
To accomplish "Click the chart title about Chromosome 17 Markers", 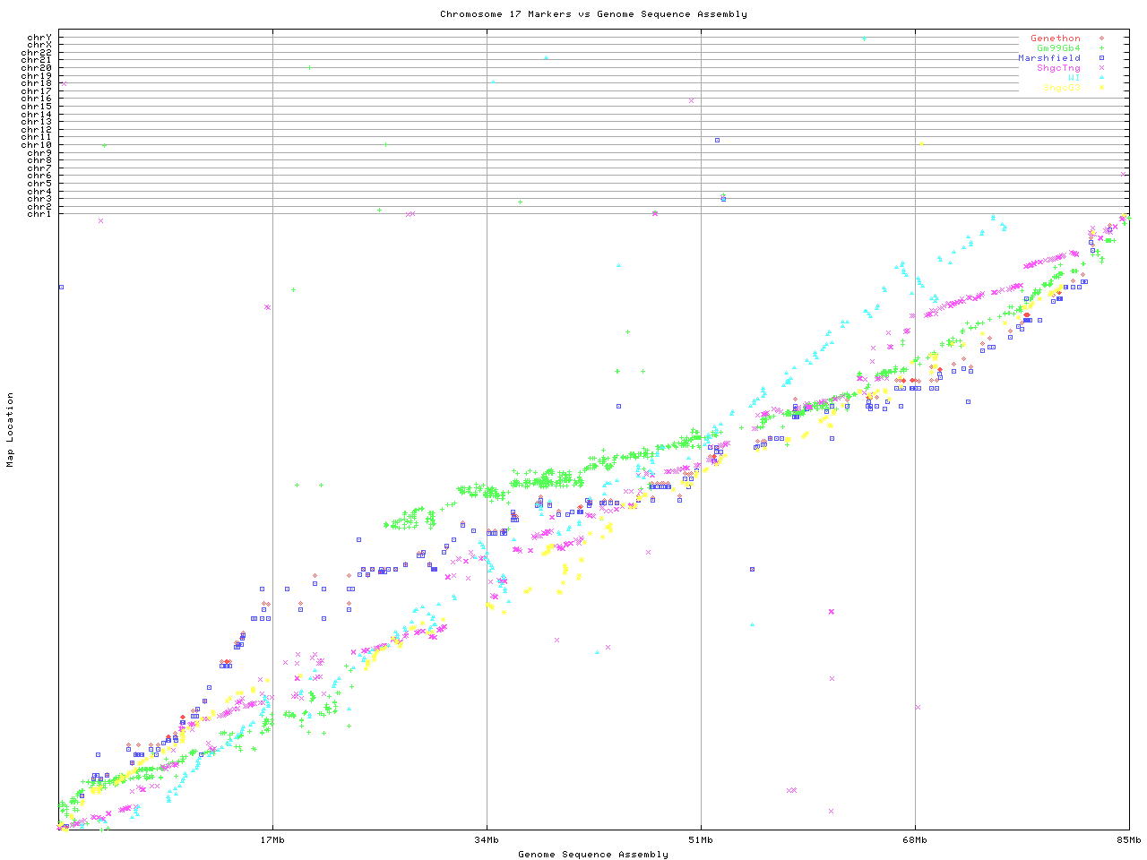I will [x=593, y=14].
